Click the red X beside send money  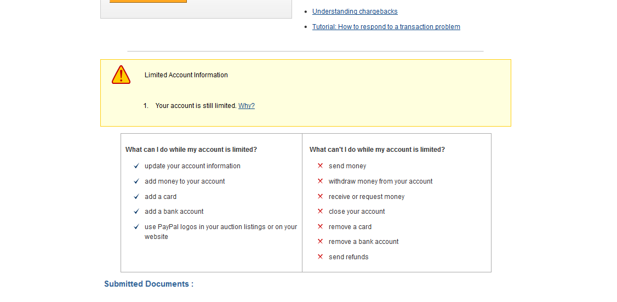[321, 166]
